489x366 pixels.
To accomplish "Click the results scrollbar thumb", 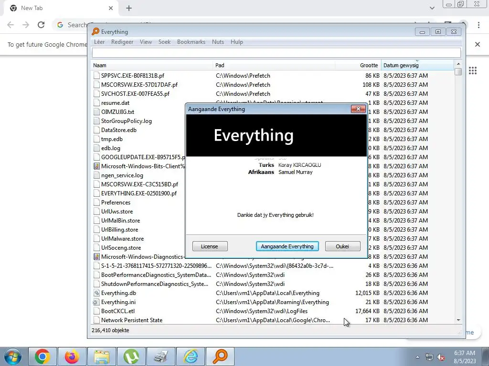I will (458, 71).
